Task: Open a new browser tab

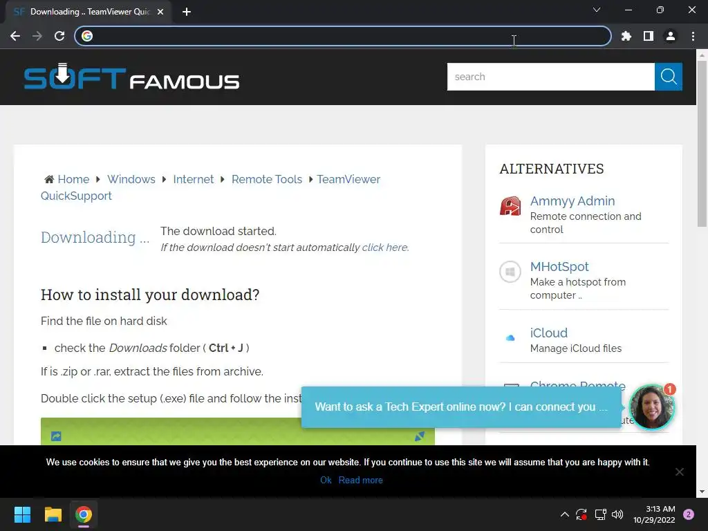Action: coord(187,12)
